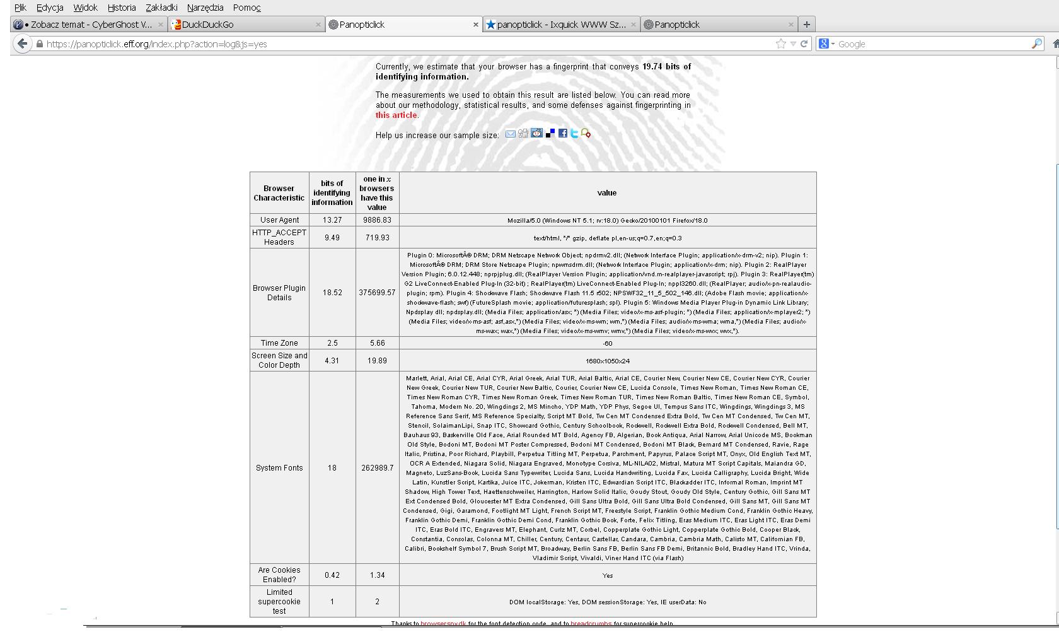
Task: Switch to the panopticlick Ixquick tab
Action: click(561, 25)
